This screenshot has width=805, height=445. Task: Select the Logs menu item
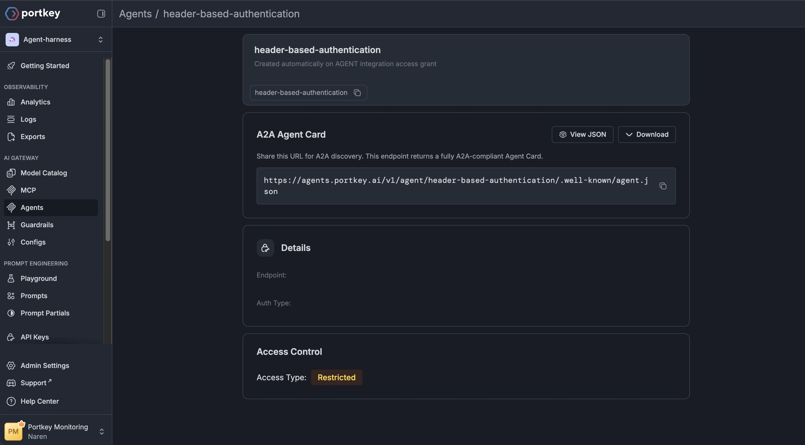[x=28, y=119]
